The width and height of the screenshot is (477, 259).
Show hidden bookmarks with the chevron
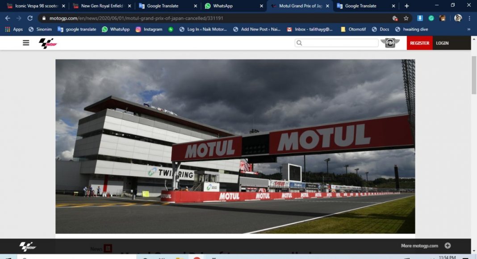(x=469, y=29)
